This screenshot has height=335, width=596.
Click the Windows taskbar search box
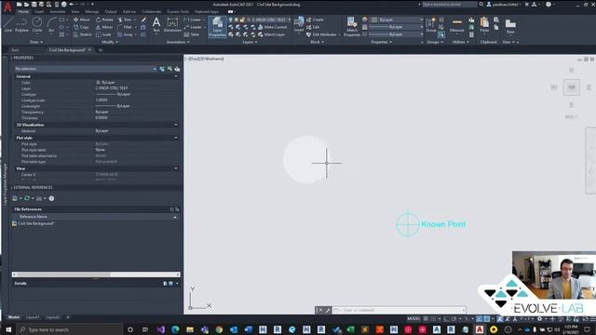pyautogui.click(x=71, y=329)
